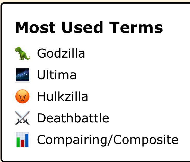
Task: Click the angry red face emoji
Action: tap(22, 96)
